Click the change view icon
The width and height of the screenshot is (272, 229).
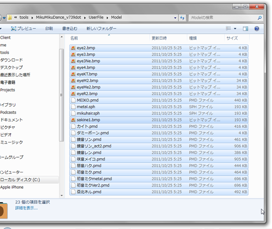coord(228,28)
